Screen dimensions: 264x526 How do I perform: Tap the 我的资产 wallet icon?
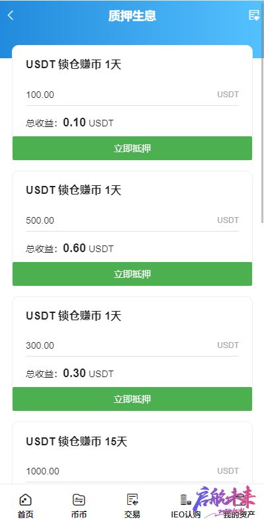pyautogui.click(x=239, y=500)
